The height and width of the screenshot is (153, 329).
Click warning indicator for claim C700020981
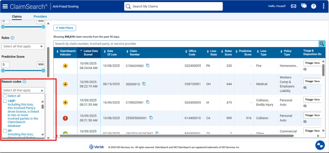[65, 102]
